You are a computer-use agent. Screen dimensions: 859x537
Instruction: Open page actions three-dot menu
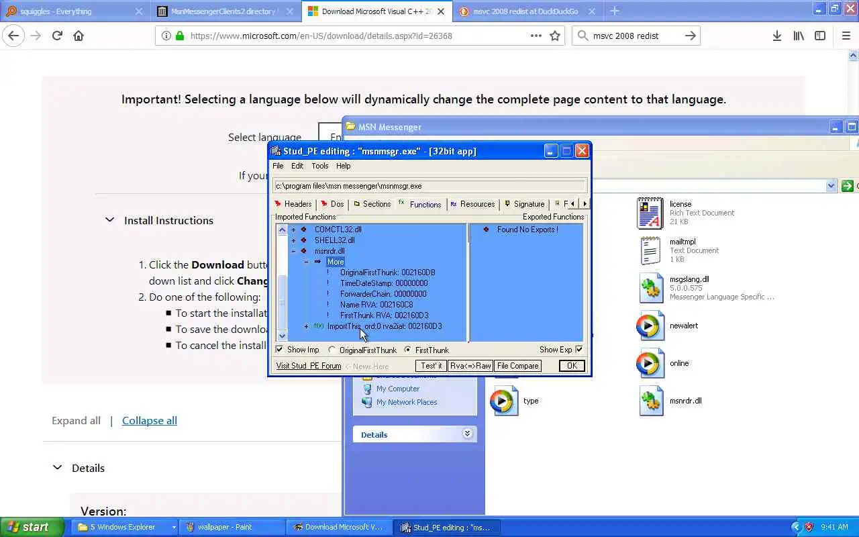[x=536, y=36]
